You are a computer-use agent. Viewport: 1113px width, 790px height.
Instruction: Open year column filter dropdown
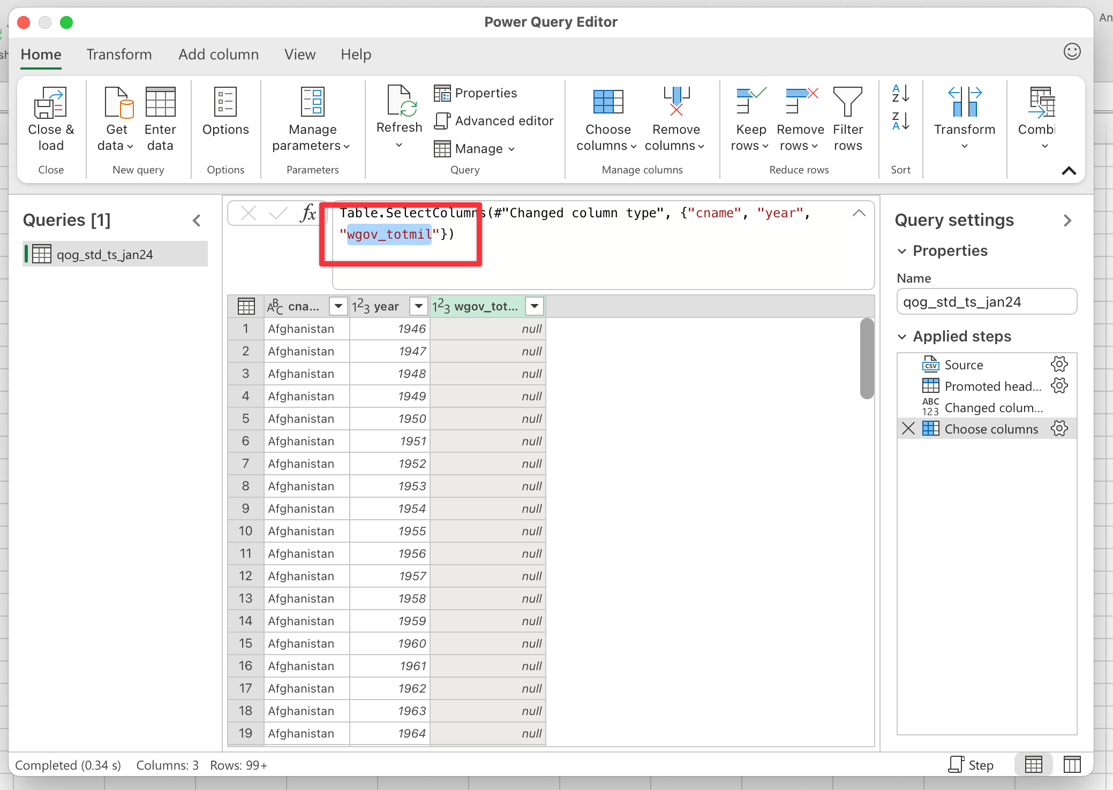click(418, 306)
